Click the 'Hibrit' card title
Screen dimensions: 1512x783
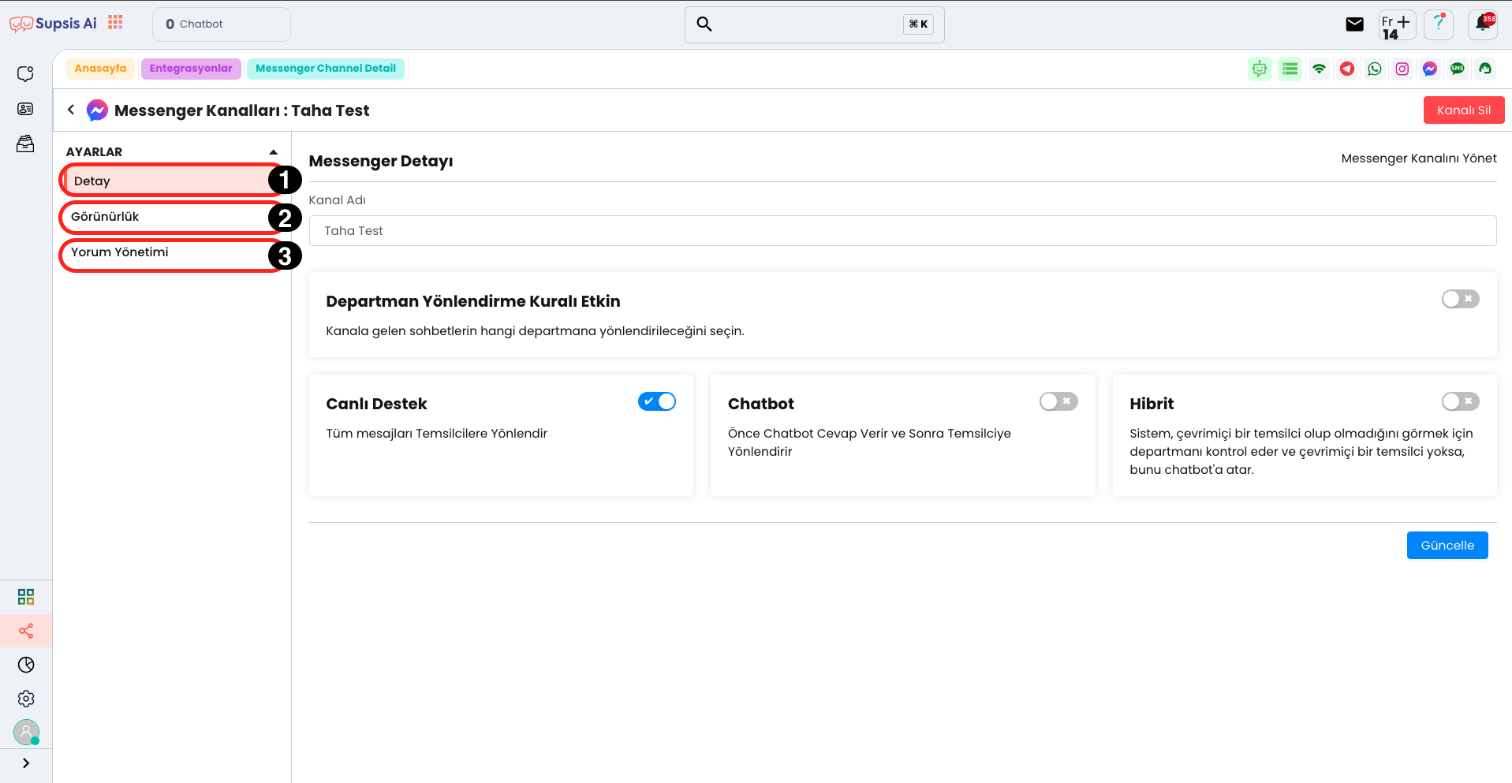(1152, 404)
